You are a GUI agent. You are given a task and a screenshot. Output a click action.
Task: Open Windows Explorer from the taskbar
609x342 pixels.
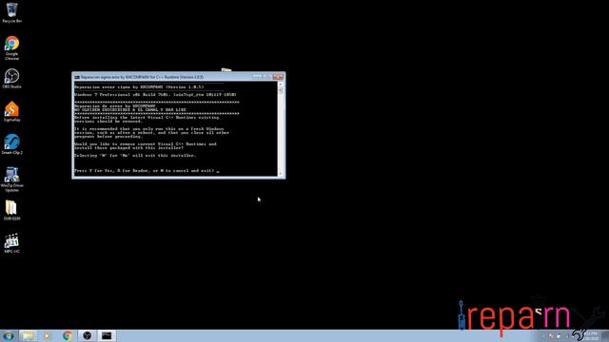point(28,335)
